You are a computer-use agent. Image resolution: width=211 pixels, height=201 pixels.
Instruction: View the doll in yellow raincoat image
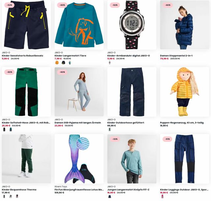[x=185, y=92]
